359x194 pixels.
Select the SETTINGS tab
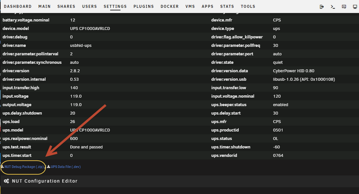click(115, 6)
